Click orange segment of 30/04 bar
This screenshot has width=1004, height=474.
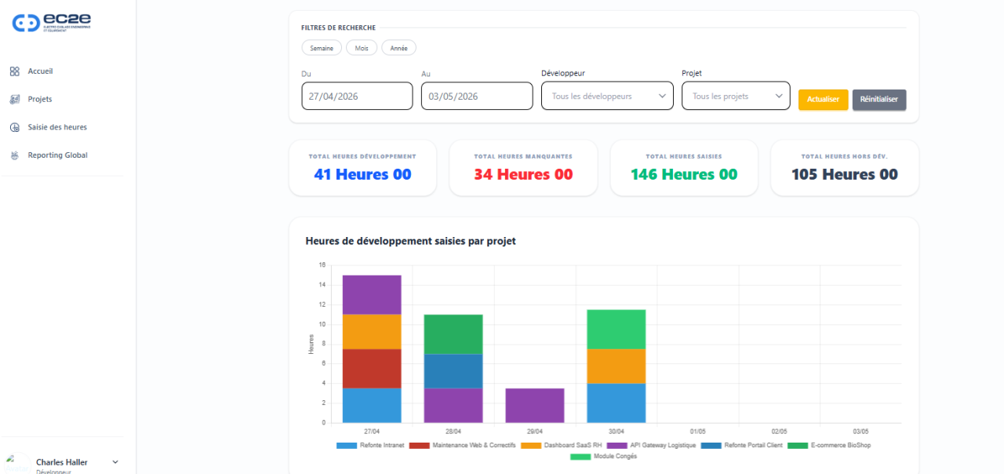point(617,366)
